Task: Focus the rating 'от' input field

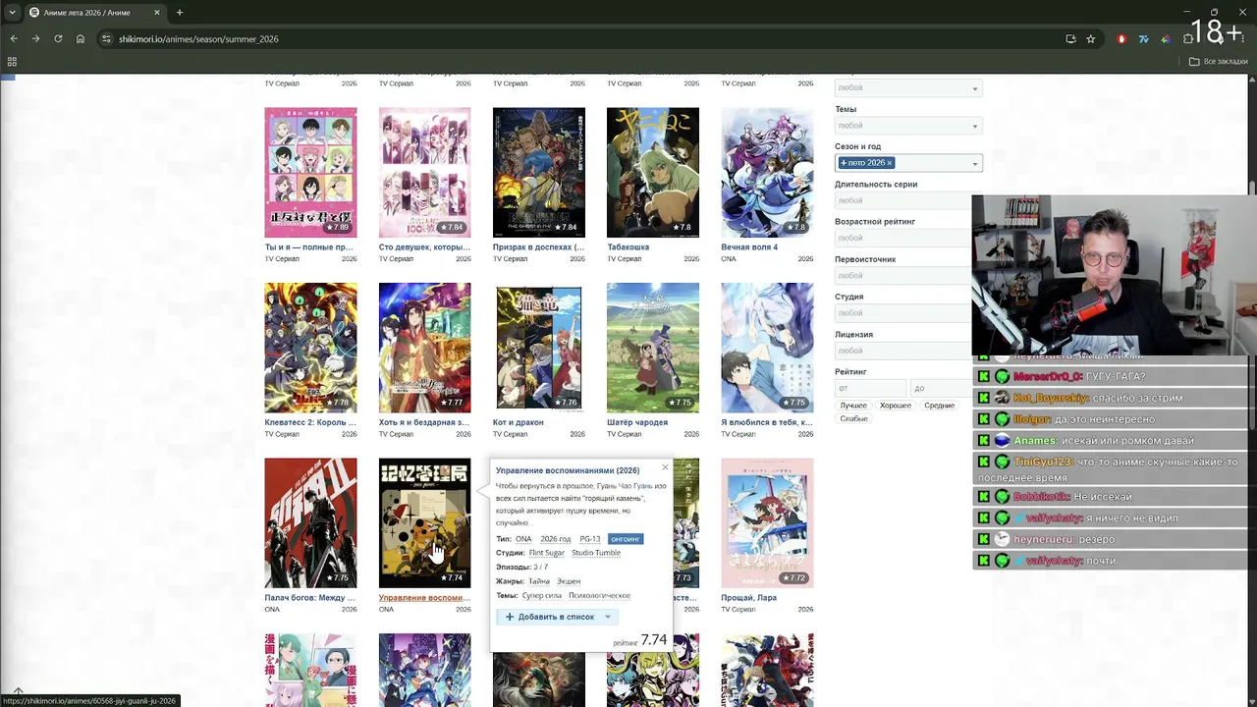Action: pos(870,388)
